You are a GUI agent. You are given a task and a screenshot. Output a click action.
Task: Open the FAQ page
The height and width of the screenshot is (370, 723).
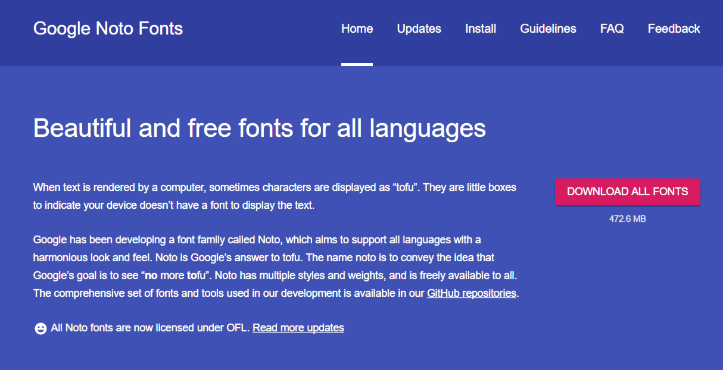(612, 29)
